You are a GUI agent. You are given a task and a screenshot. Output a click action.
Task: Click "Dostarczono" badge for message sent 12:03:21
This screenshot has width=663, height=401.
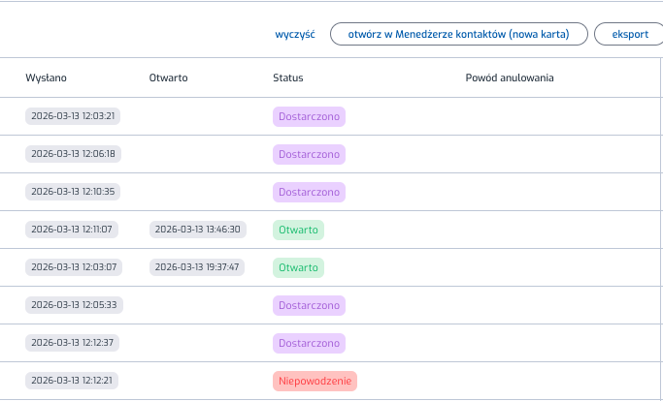tap(309, 116)
